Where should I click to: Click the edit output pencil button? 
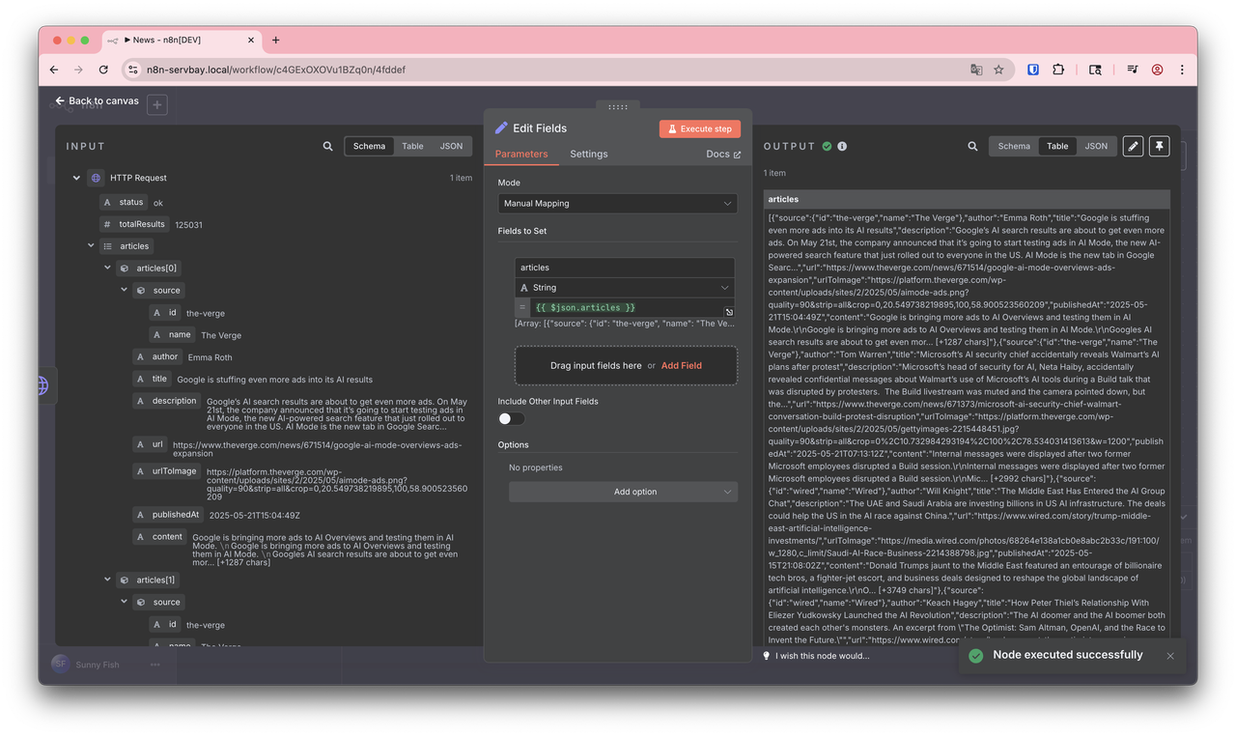[x=1134, y=146]
